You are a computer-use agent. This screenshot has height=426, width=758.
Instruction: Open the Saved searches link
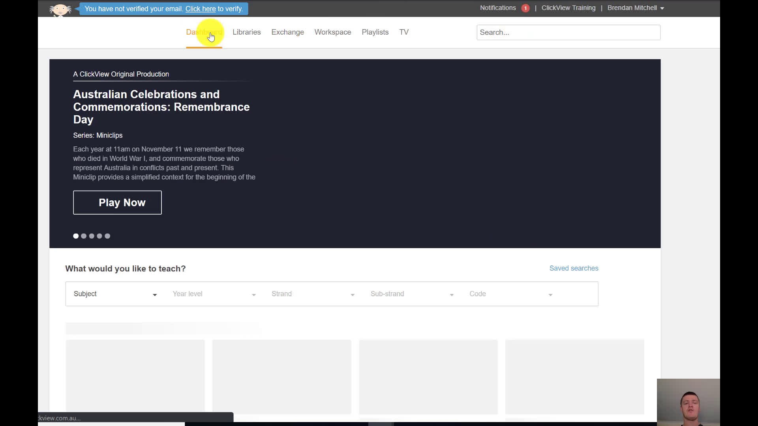[x=574, y=268]
